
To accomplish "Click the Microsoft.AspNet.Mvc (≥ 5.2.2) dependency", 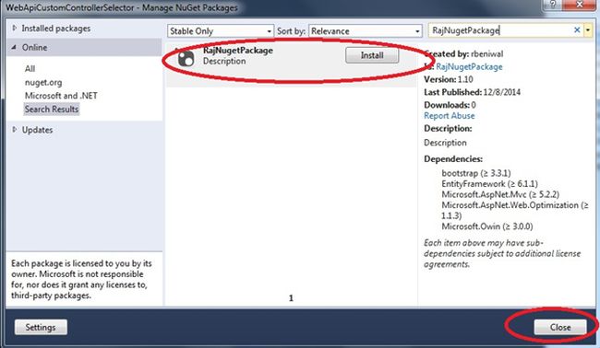I will (x=500, y=194).
